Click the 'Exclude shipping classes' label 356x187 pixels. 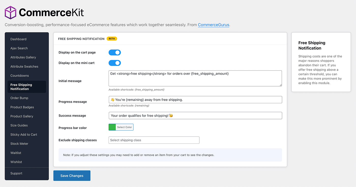coord(78,140)
